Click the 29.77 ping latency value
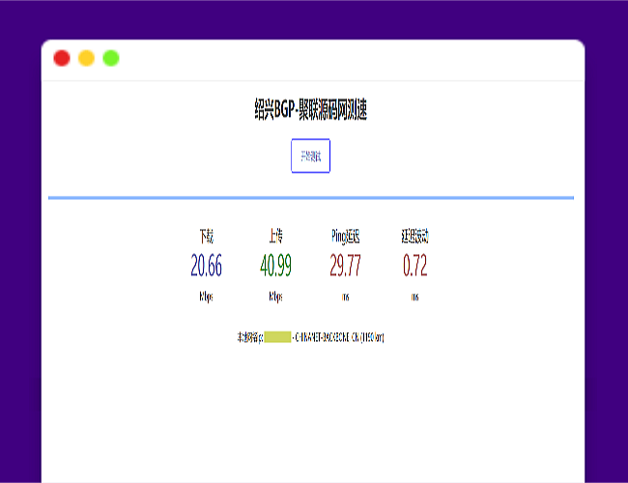 click(x=345, y=265)
